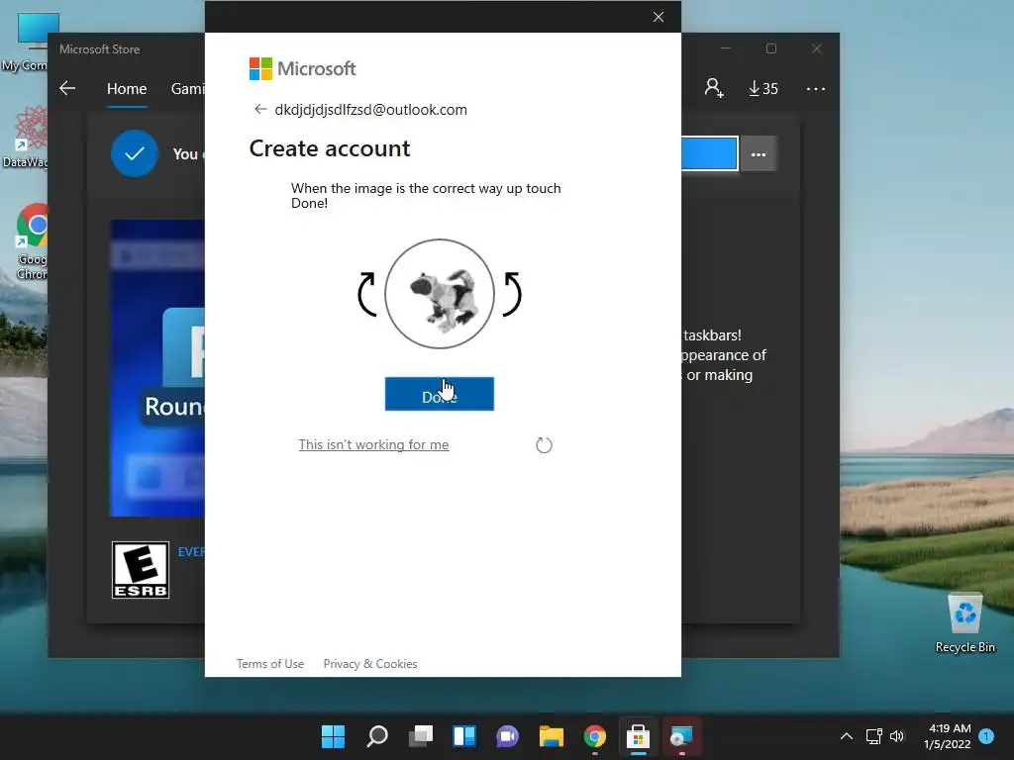Open the network status icon in system tray
This screenshot has width=1014, height=760.
point(874,736)
